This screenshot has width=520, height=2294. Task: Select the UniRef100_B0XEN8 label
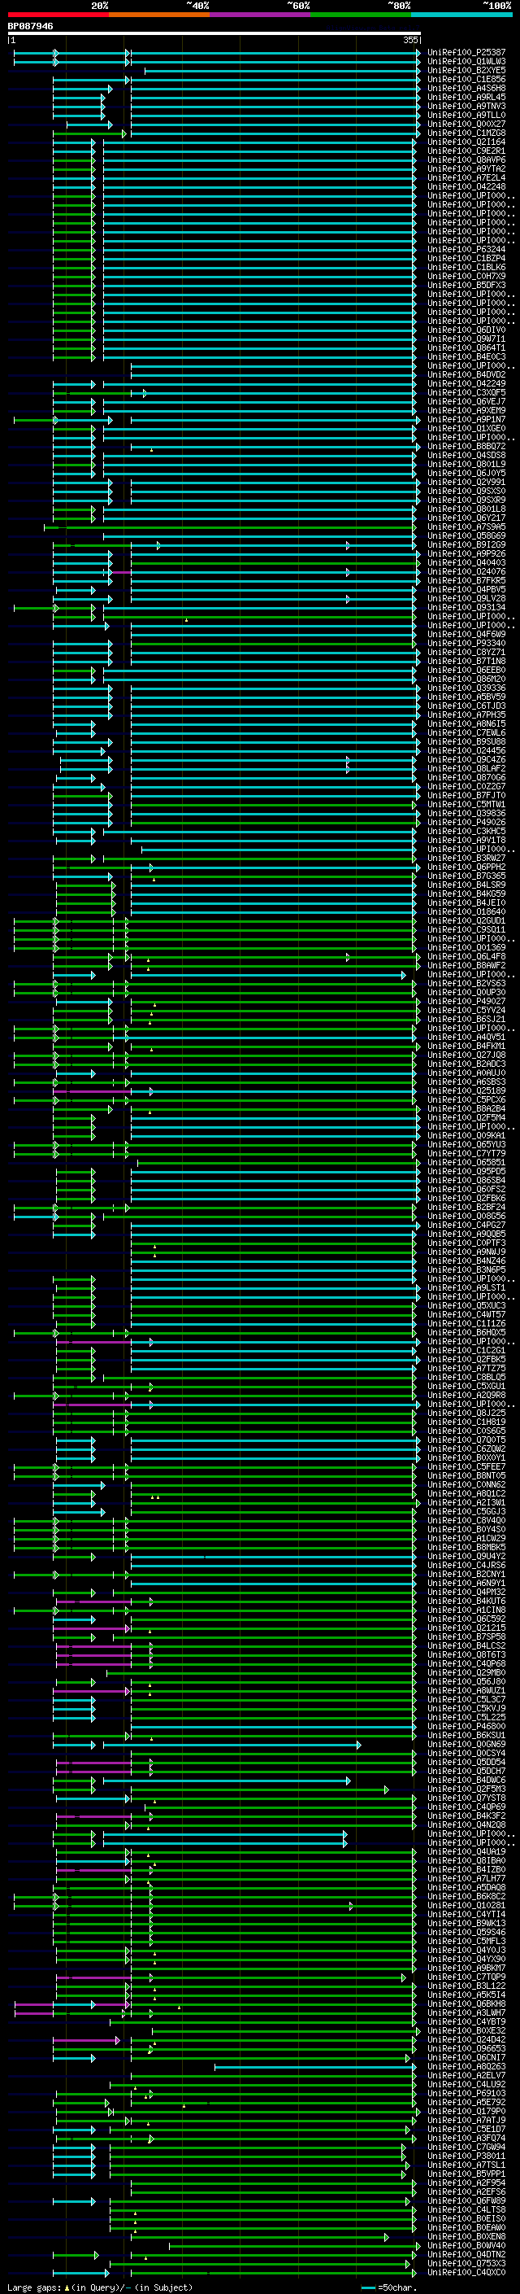[466, 2236]
